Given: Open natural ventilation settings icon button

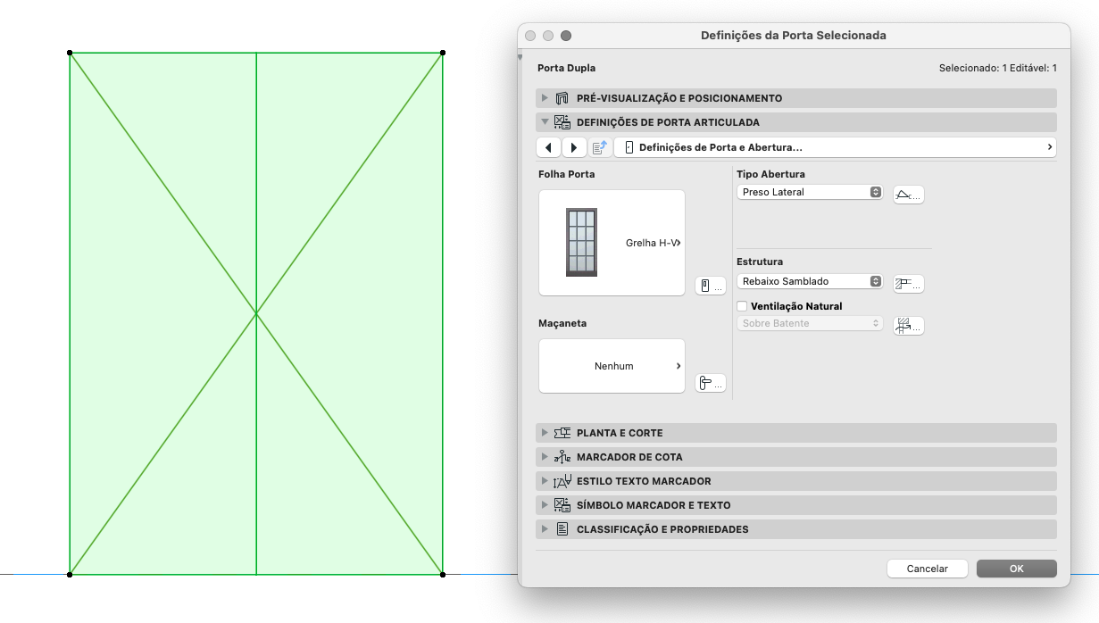Looking at the screenshot, I should [909, 326].
